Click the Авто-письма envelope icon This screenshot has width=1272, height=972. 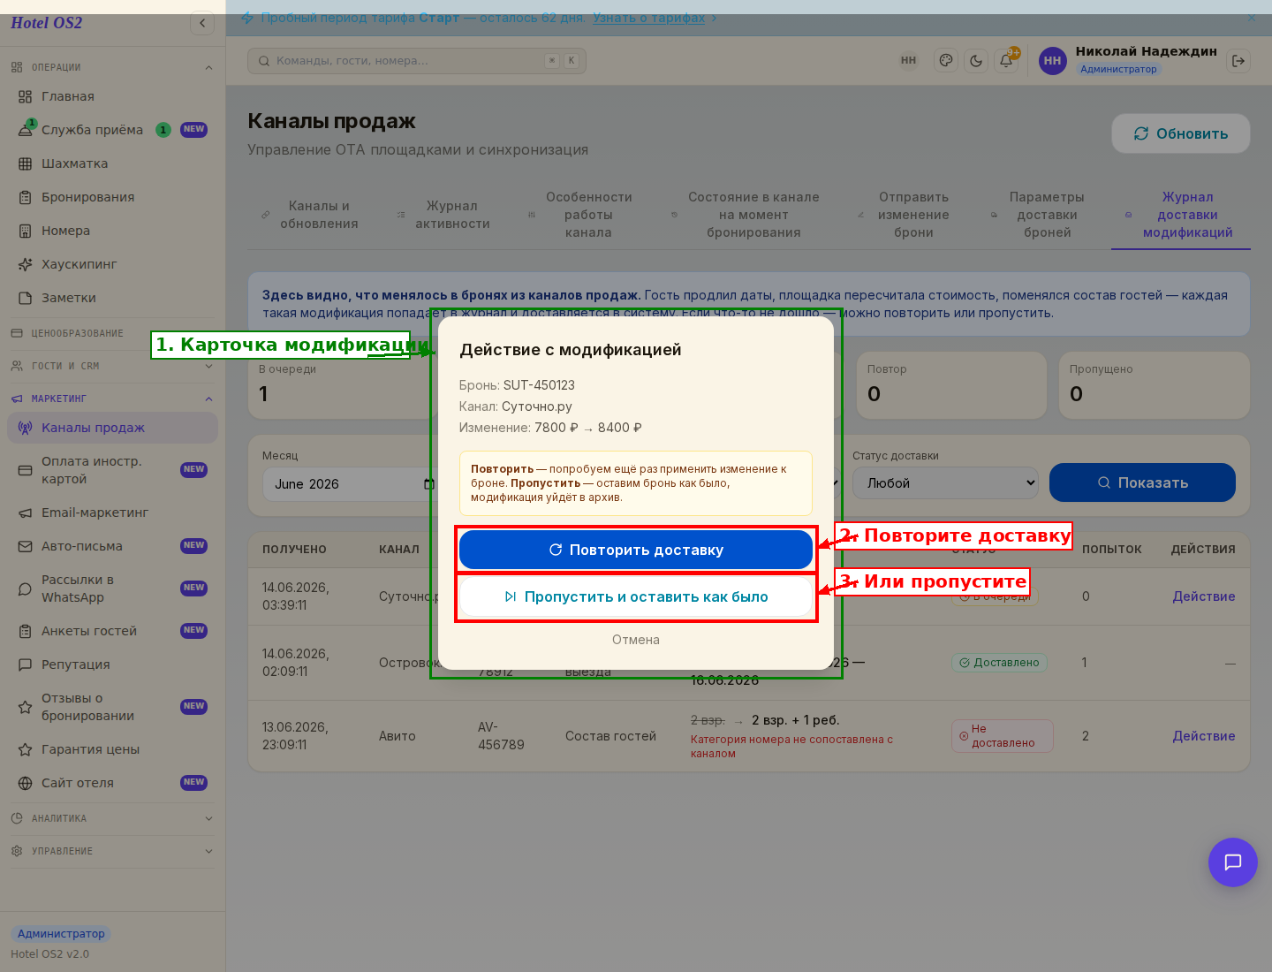coord(25,546)
